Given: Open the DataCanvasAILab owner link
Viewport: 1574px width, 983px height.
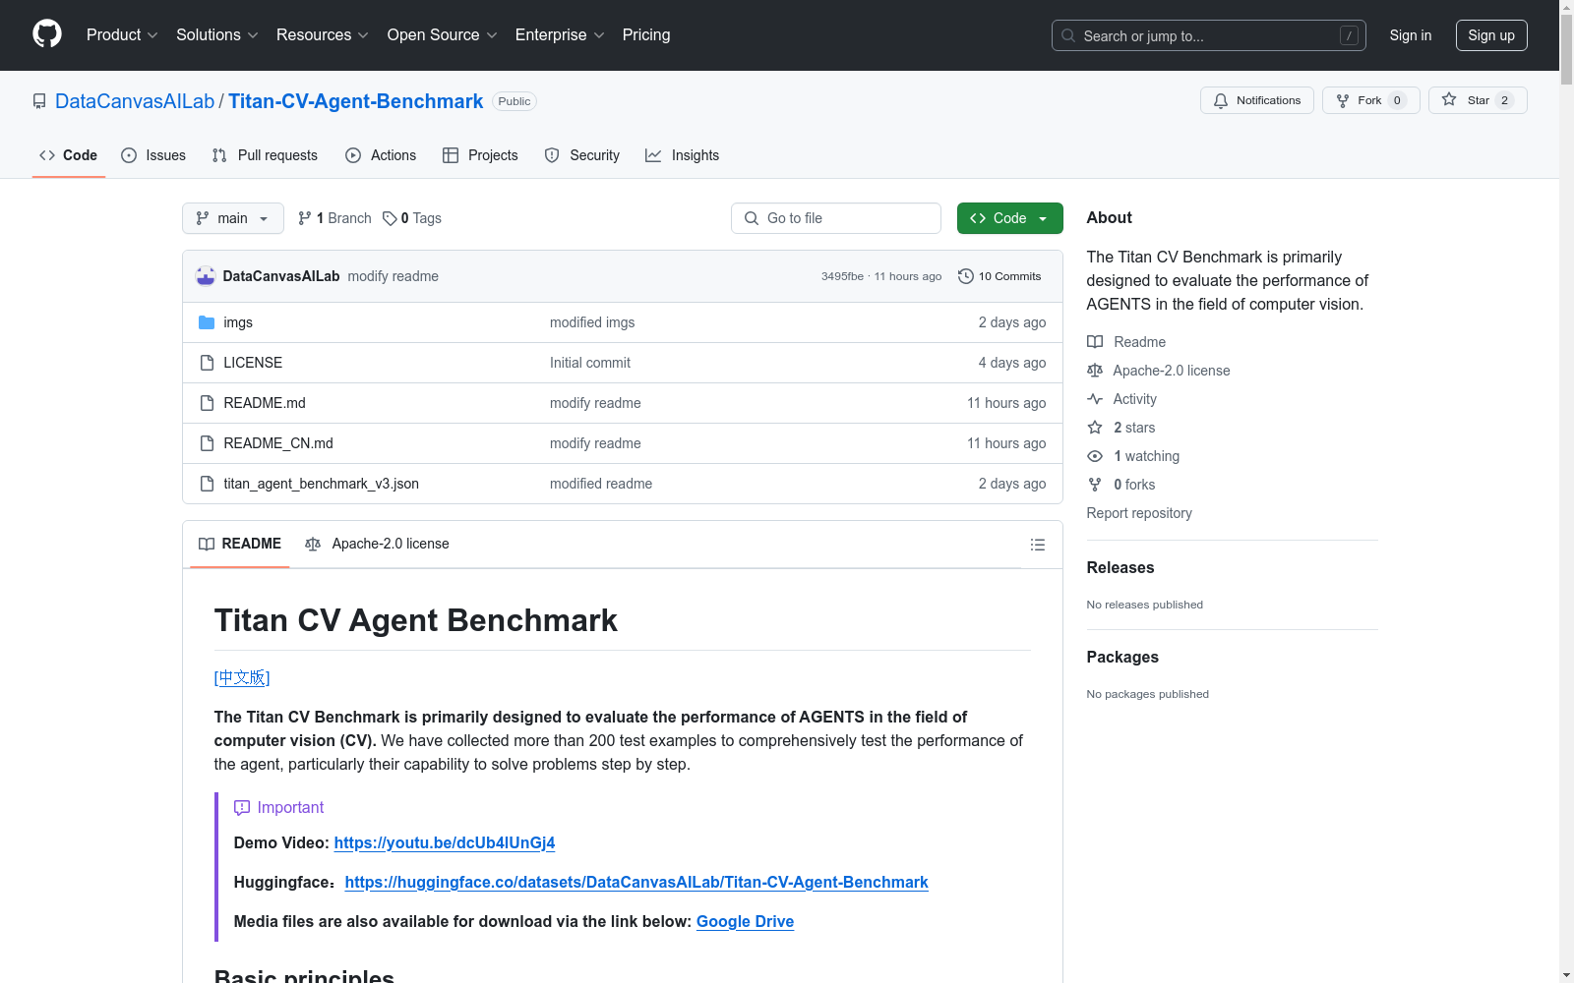Looking at the screenshot, I should click(135, 101).
